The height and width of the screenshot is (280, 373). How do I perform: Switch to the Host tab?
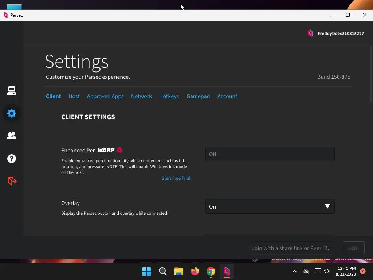pyautogui.click(x=74, y=96)
